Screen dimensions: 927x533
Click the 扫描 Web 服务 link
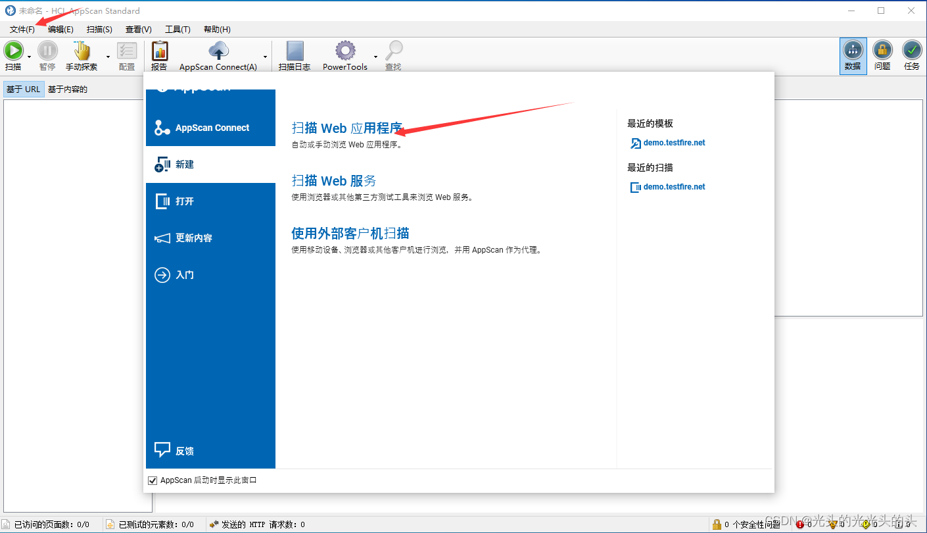tap(334, 181)
